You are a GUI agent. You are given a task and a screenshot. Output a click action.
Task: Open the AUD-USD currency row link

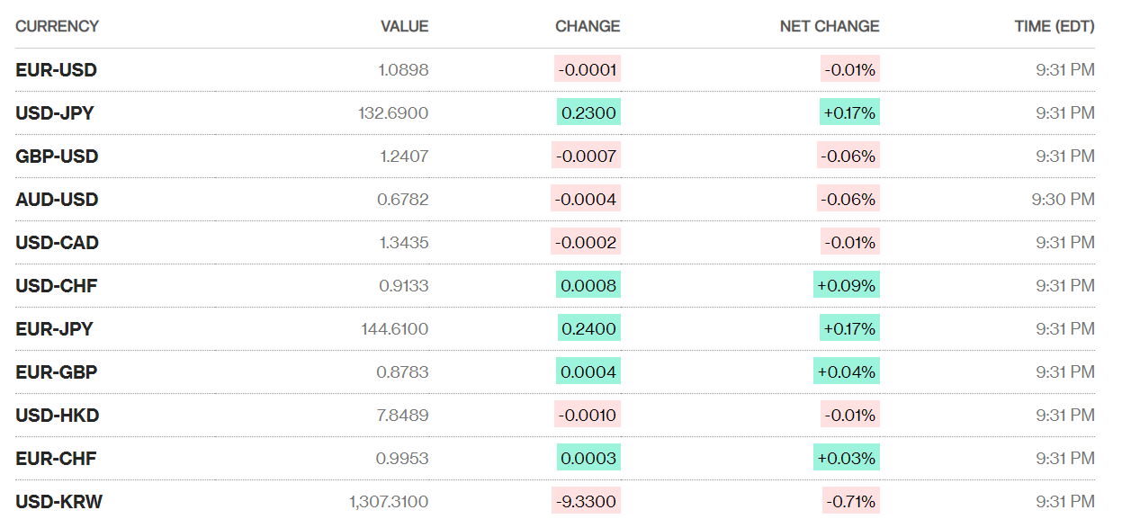(x=57, y=200)
